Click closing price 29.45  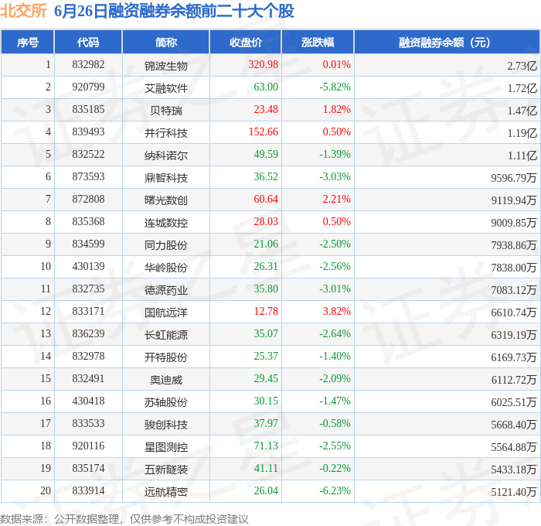click(266, 379)
